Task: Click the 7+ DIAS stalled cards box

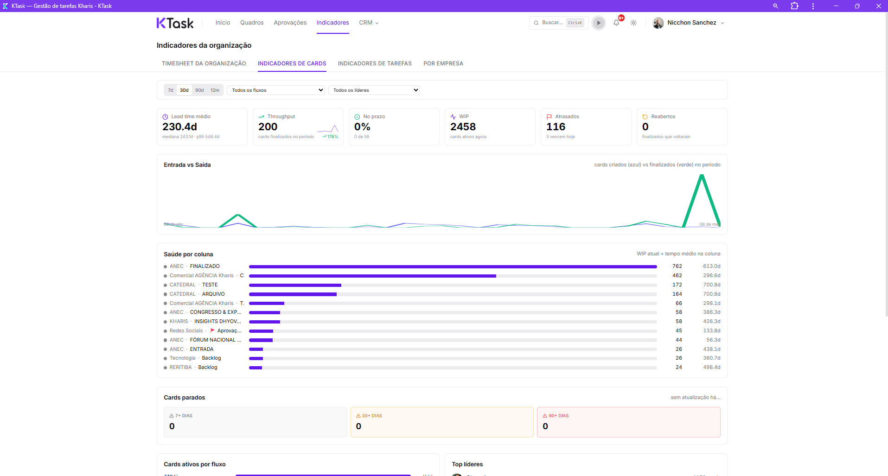Action: (x=256, y=422)
